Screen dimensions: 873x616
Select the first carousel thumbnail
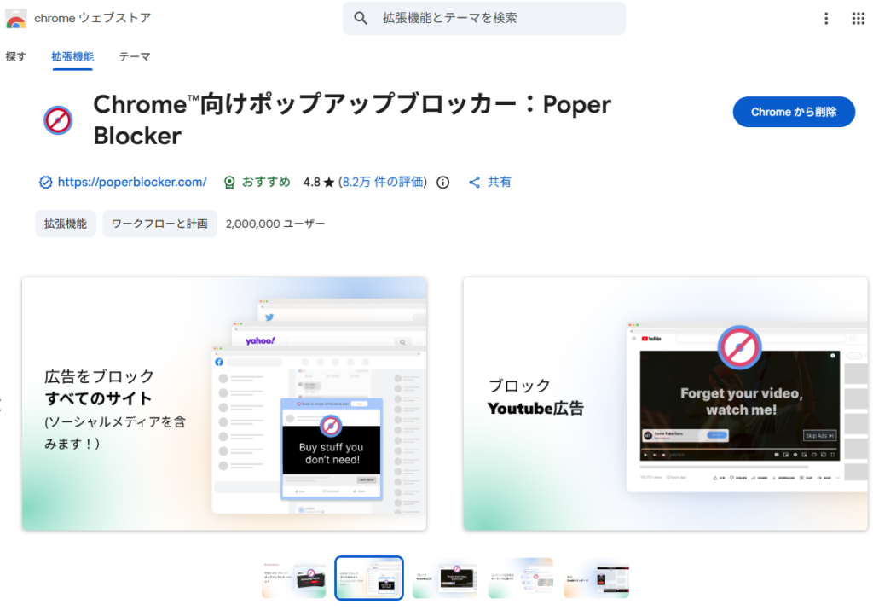pos(293,578)
